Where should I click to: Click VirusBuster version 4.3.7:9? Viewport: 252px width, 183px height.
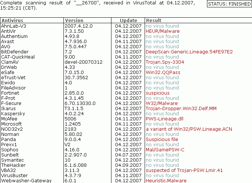pyautogui.click(x=73, y=176)
